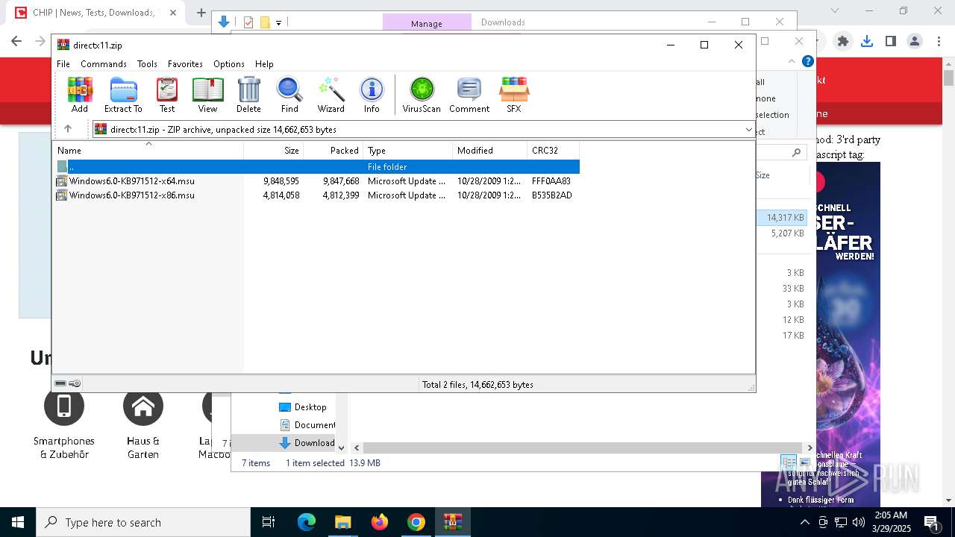Click the Windows Start button
Screen dimensions: 955x537
pos(18,522)
